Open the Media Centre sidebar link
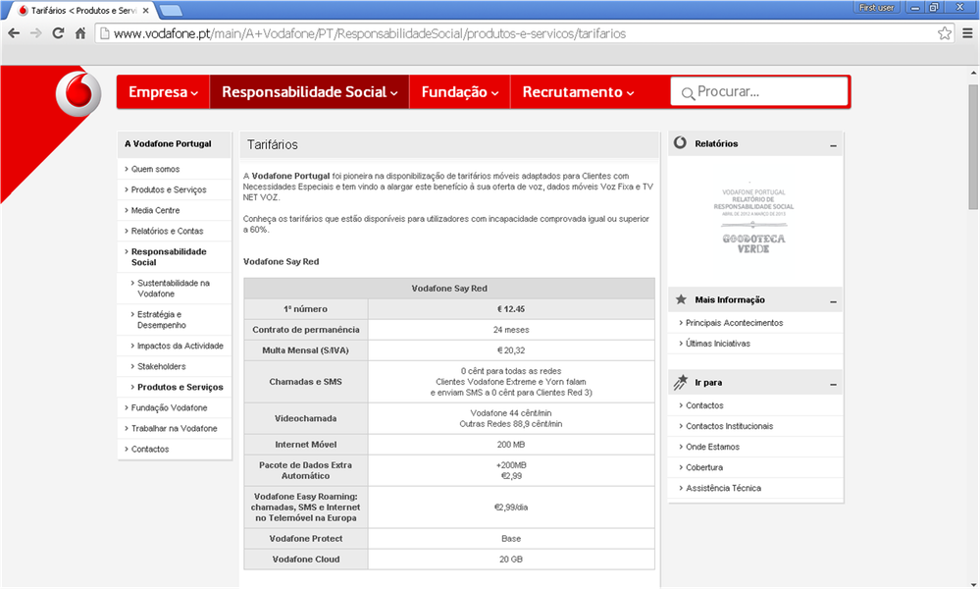This screenshot has width=980, height=589. 155,210
